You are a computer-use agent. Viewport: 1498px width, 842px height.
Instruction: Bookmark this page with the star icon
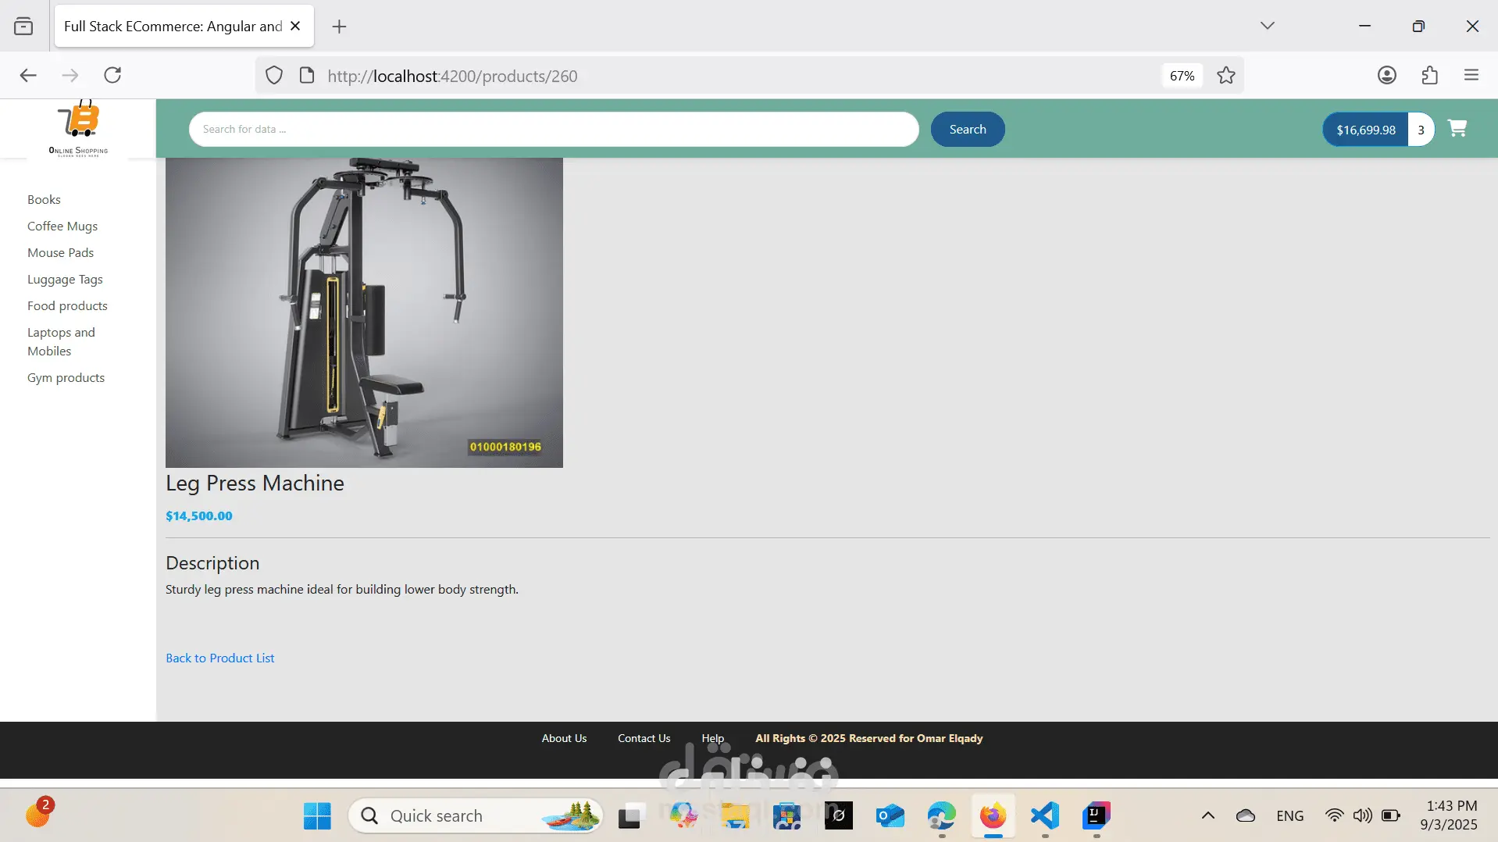click(x=1226, y=76)
